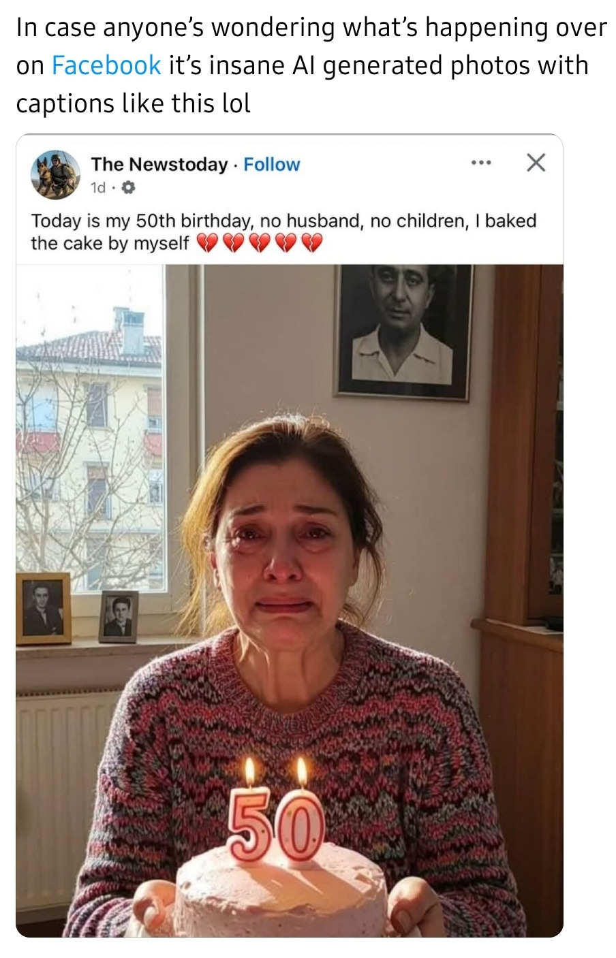
Task: Click the tweet text above the post
Action: coord(310,65)
